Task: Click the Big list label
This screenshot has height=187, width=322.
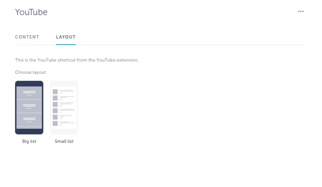Action: pos(29,141)
